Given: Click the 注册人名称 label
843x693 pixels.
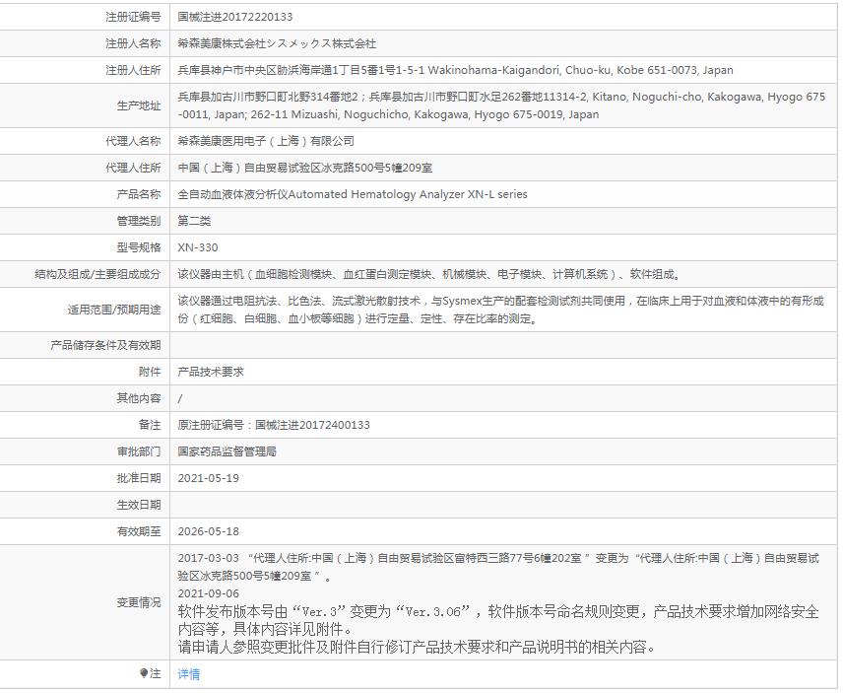Looking at the screenshot, I should coord(133,43).
